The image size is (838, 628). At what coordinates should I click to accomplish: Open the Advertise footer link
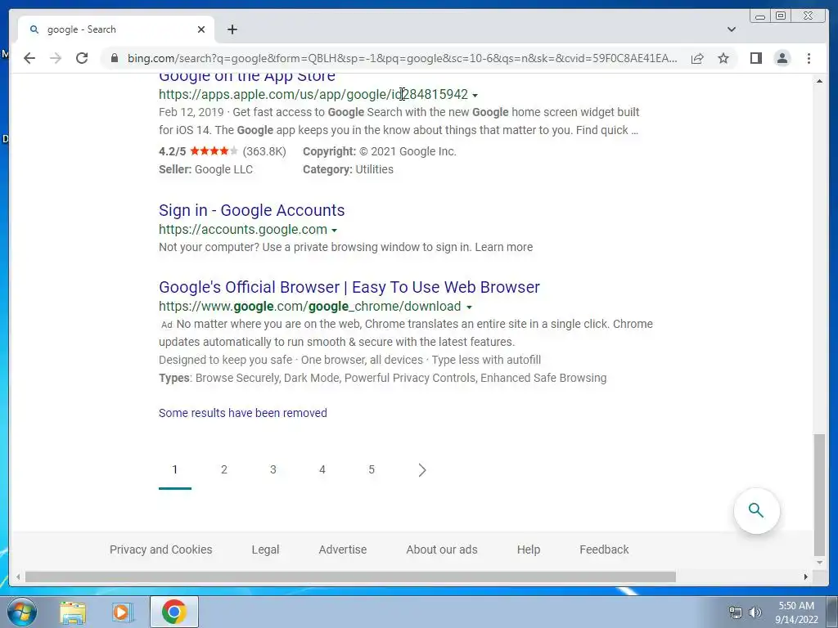343,549
